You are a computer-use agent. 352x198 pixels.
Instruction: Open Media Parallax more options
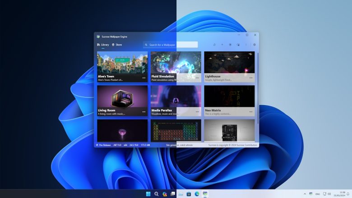point(197,111)
